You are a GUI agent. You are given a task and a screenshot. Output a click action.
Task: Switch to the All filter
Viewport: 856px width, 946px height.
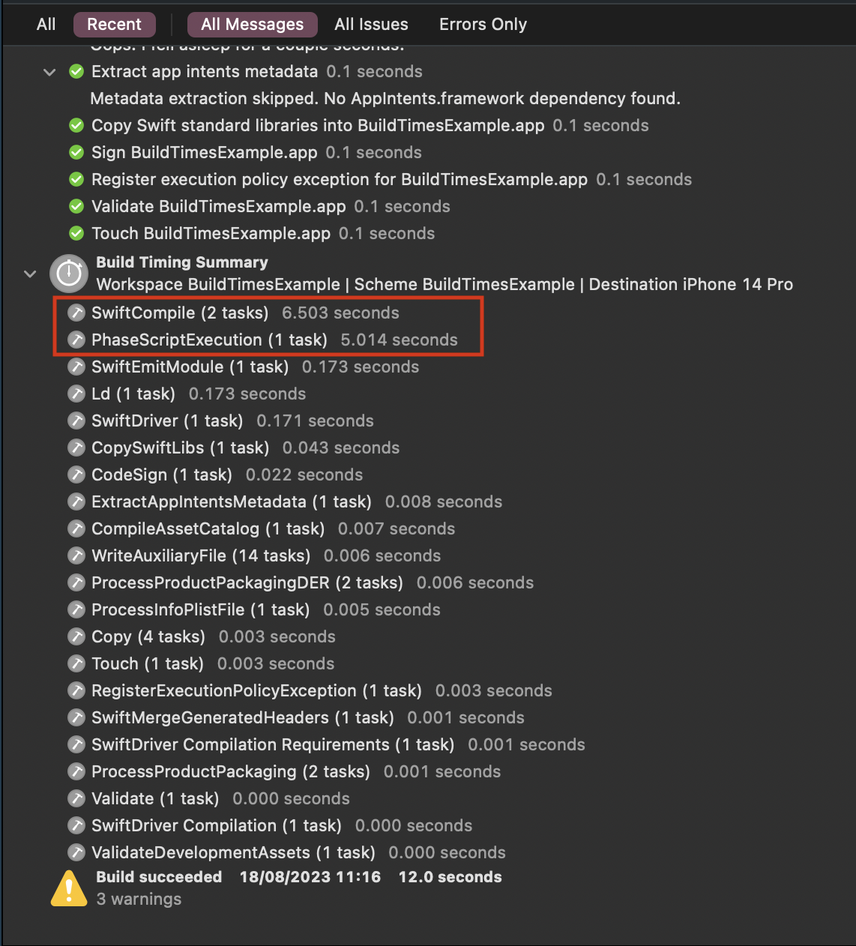[46, 25]
